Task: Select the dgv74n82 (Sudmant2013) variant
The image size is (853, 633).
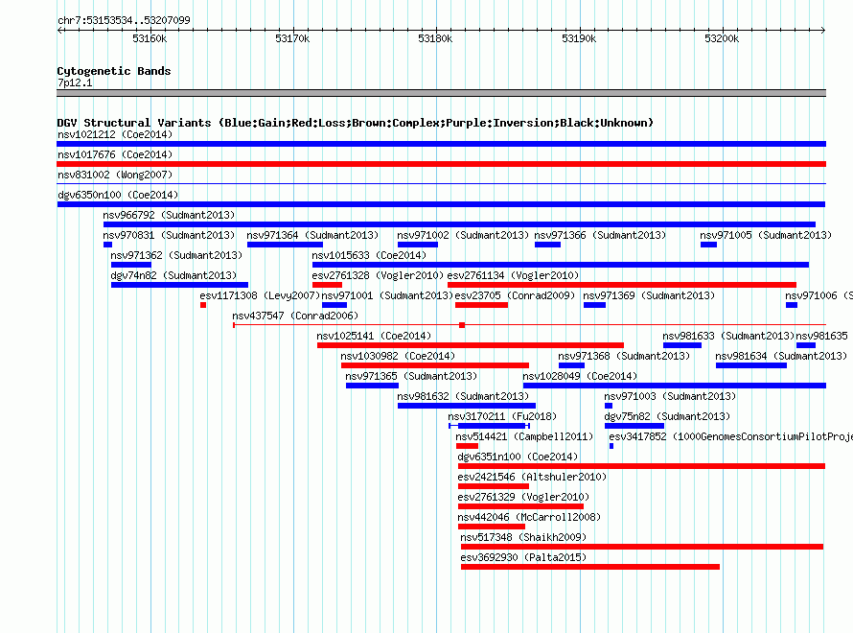Action: [173, 275]
